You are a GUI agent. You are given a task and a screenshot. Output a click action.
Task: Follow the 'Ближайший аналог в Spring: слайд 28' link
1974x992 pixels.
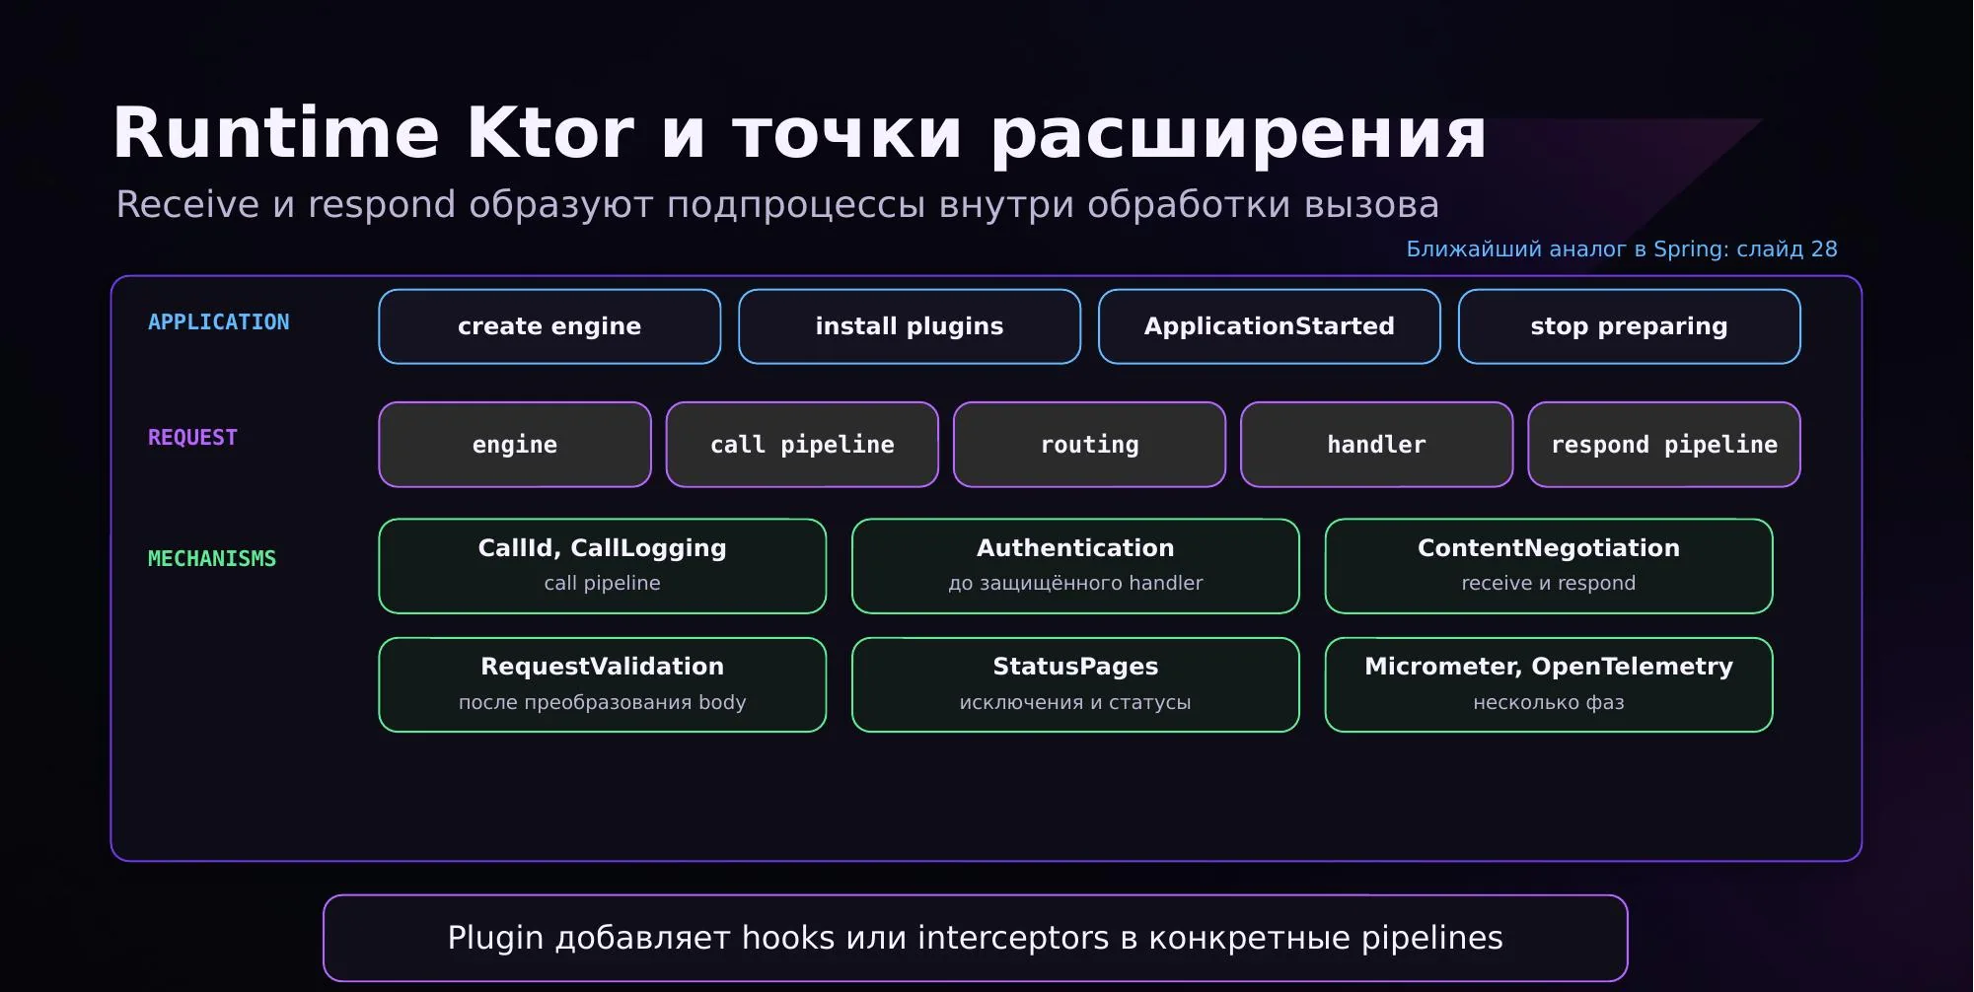[x=1622, y=249]
